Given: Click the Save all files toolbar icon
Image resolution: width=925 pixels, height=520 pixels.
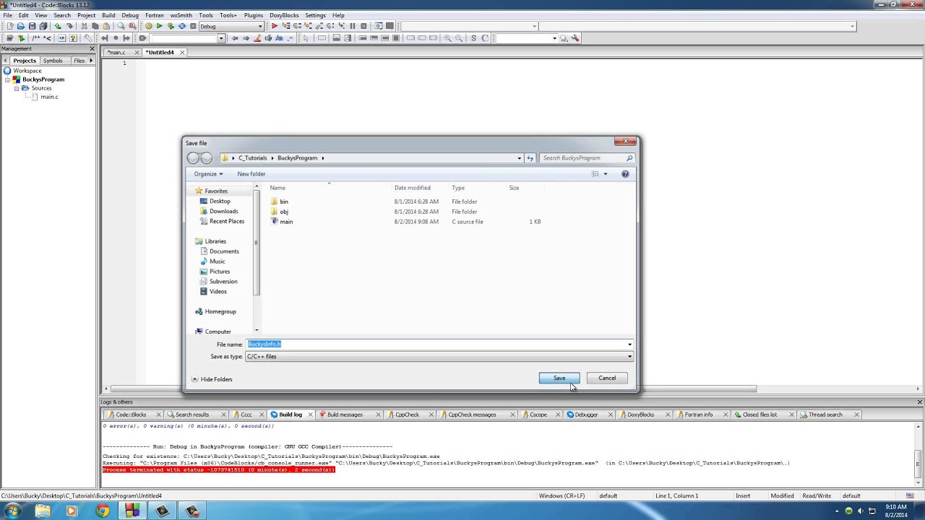Looking at the screenshot, I should (43, 26).
